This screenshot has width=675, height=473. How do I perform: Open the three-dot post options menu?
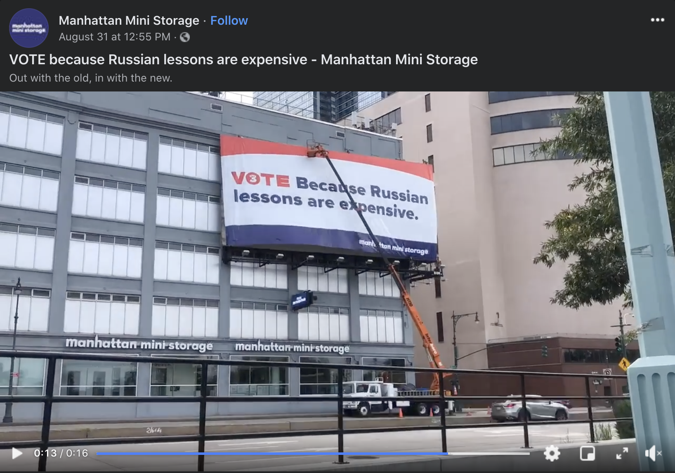coord(657,20)
